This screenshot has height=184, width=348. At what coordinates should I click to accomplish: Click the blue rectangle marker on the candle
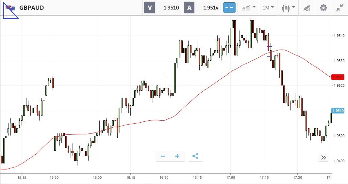pos(269,51)
